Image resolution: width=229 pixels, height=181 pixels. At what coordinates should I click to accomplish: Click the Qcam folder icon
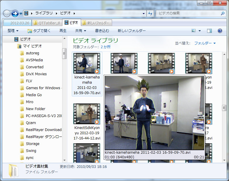(x=22, y=123)
